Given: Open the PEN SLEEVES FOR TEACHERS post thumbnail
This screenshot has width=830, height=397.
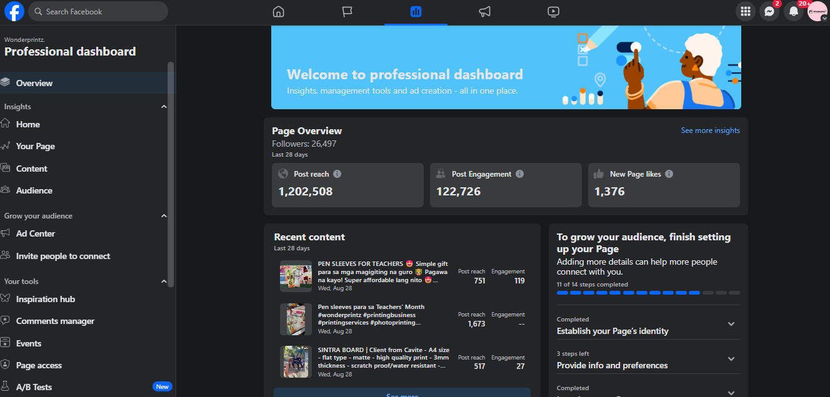Looking at the screenshot, I should 296,276.
